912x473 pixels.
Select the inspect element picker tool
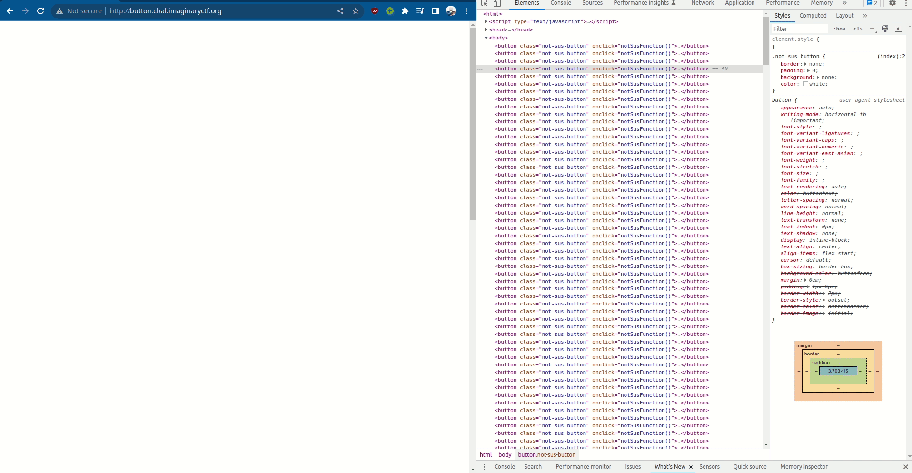(x=485, y=3)
